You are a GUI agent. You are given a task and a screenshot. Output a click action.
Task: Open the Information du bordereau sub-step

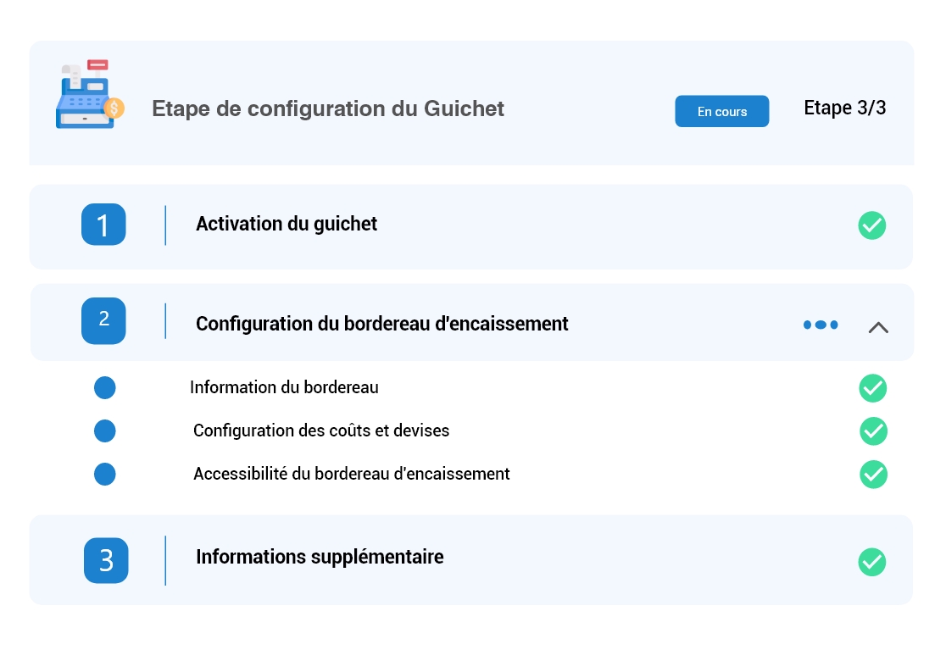coord(284,387)
